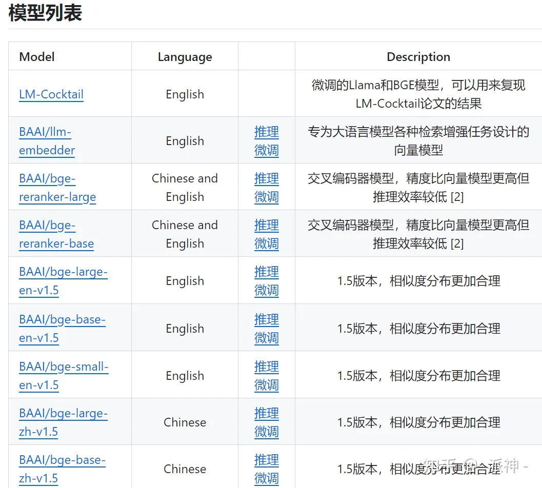Click the bge-reranker-base description 交叉编码器模型
This screenshot has width=542, height=488.
point(418,234)
